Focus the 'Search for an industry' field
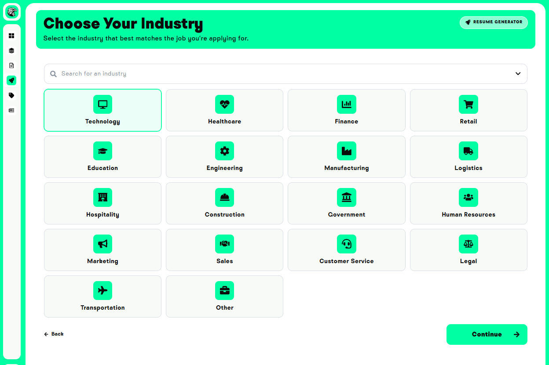Image resolution: width=549 pixels, height=365 pixels. 285,74
